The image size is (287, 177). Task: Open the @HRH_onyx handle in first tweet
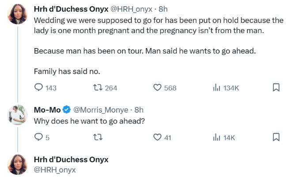click(x=136, y=9)
